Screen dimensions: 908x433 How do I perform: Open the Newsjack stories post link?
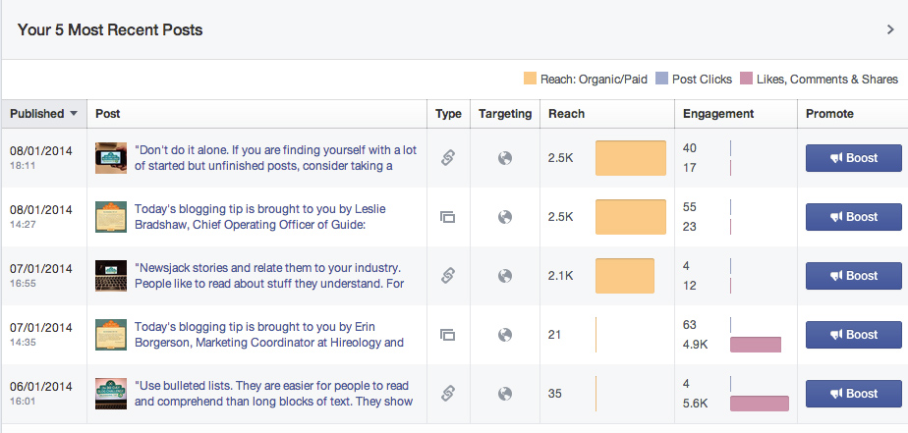tap(269, 276)
